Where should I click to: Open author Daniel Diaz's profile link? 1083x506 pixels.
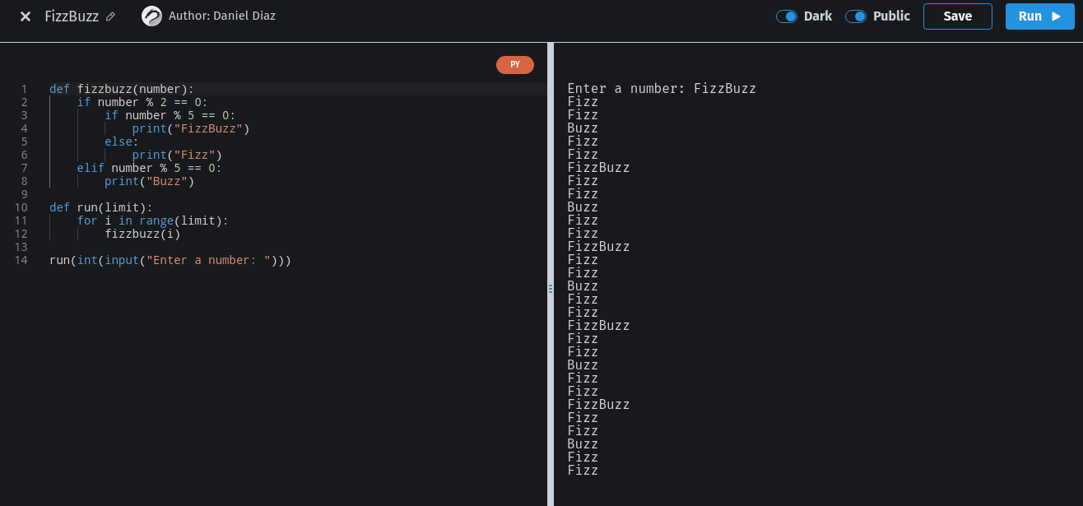coord(221,16)
